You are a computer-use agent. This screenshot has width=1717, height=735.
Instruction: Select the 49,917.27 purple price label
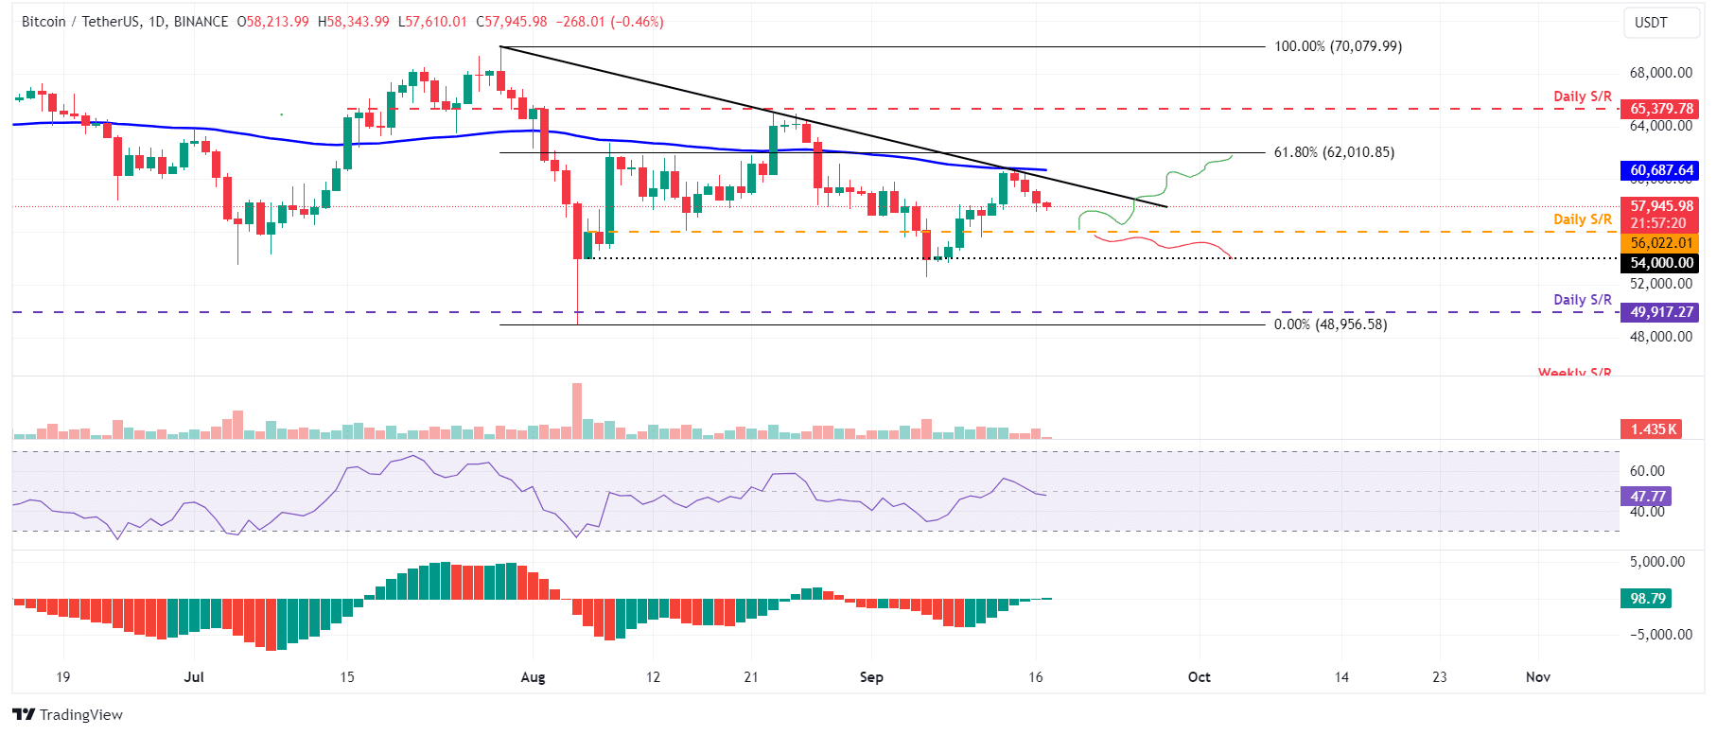click(x=1660, y=312)
